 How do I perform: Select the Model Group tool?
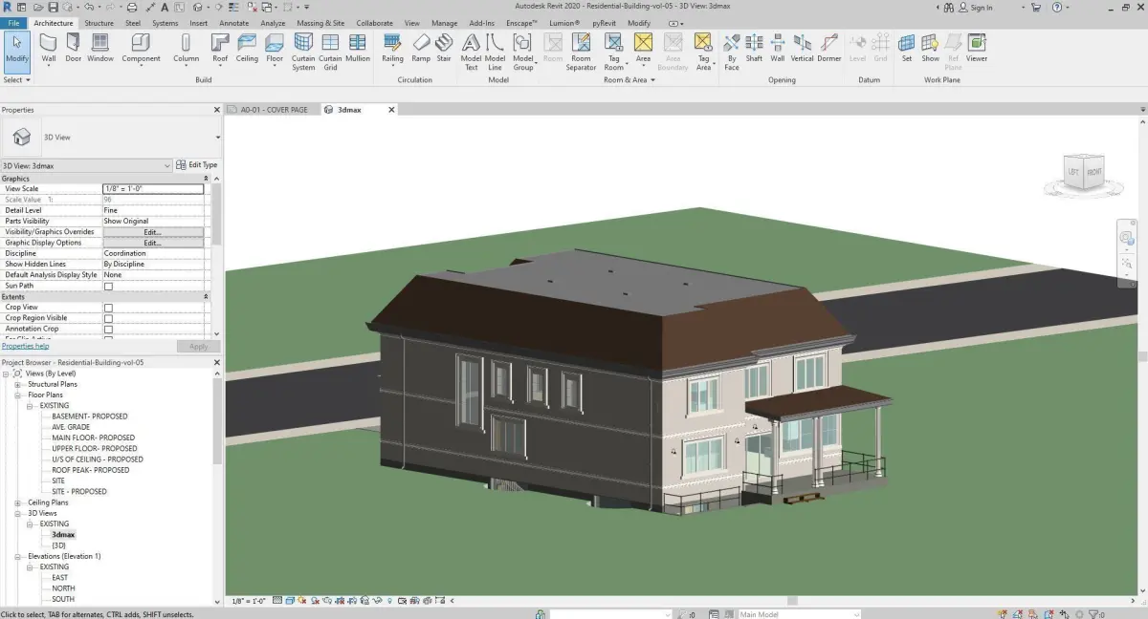[522, 52]
